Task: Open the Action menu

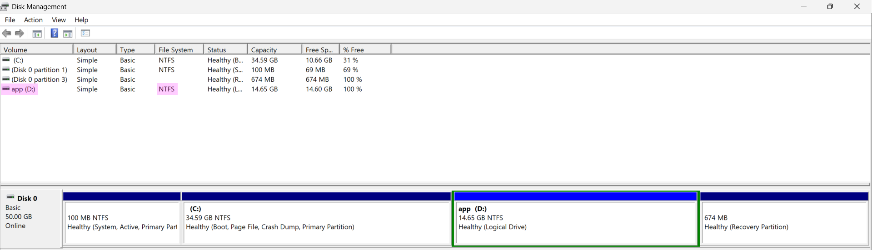Action: coord(33,20)
